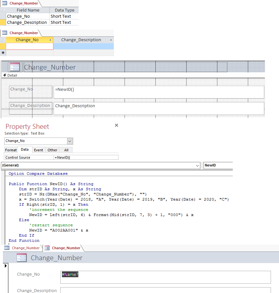Screen dimensions: 279x293
Task: Select the =NewID() text box in form design
Action: [159, 92]
